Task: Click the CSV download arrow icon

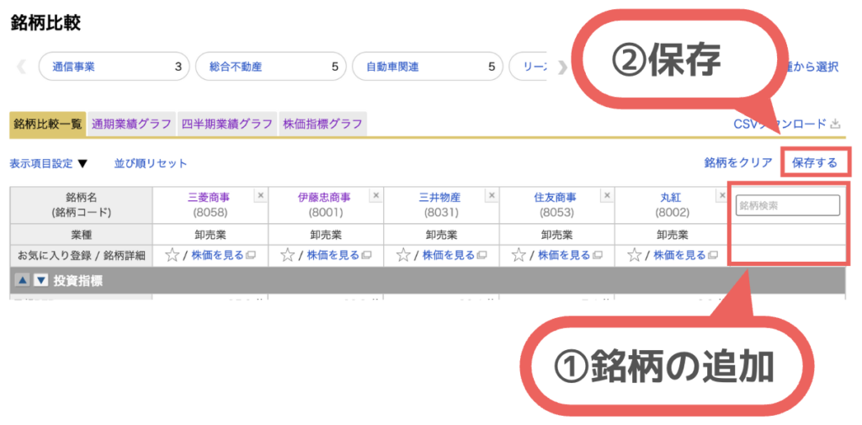Action: (834, 124)
